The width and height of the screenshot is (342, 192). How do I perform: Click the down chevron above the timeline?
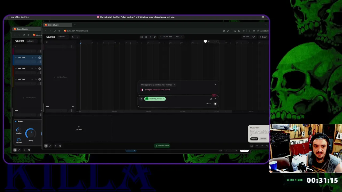(217, 41)
